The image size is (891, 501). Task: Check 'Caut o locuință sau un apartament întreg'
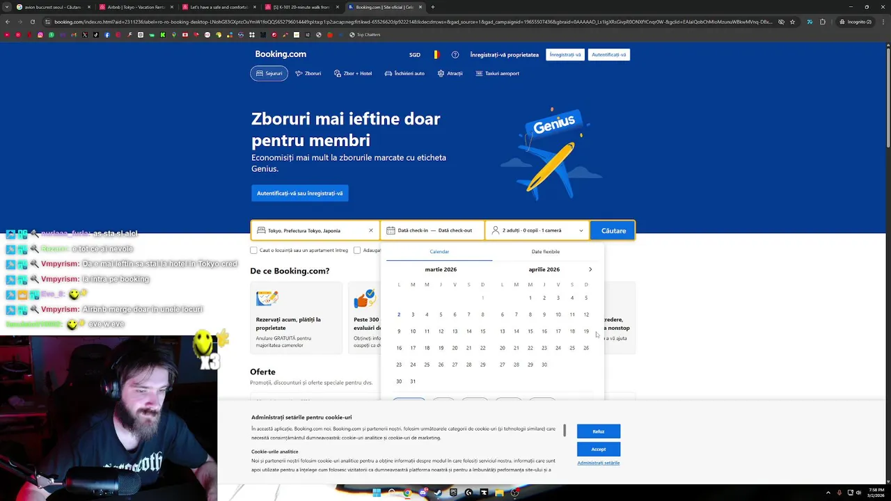(x=253, y=250)
